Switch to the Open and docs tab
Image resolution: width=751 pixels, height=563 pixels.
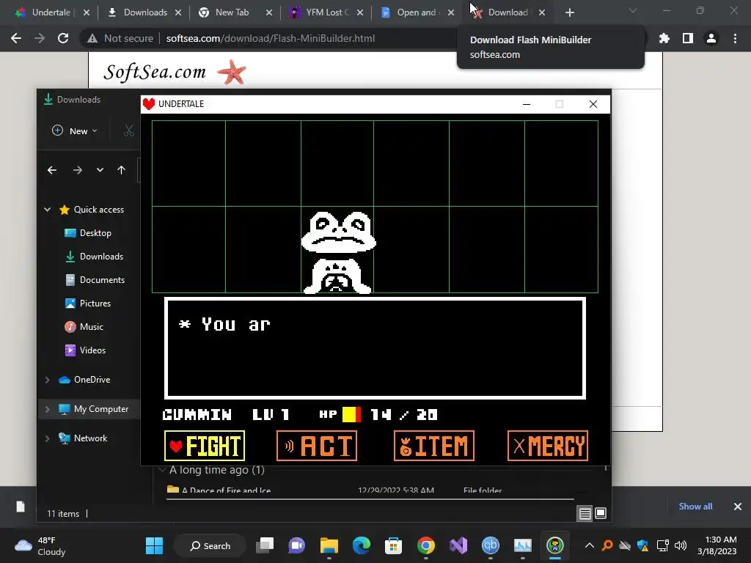click(x=416, y=12)
